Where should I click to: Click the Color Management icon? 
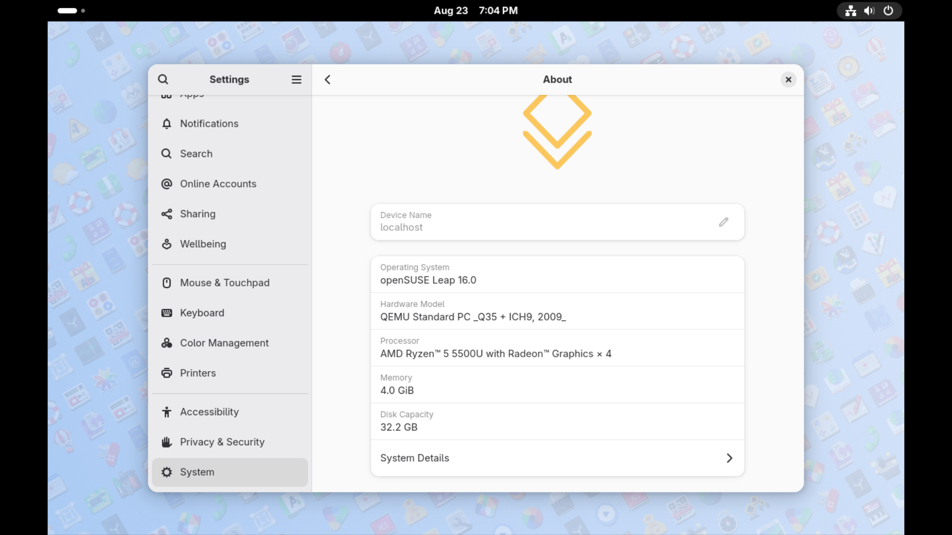[167, 343]
